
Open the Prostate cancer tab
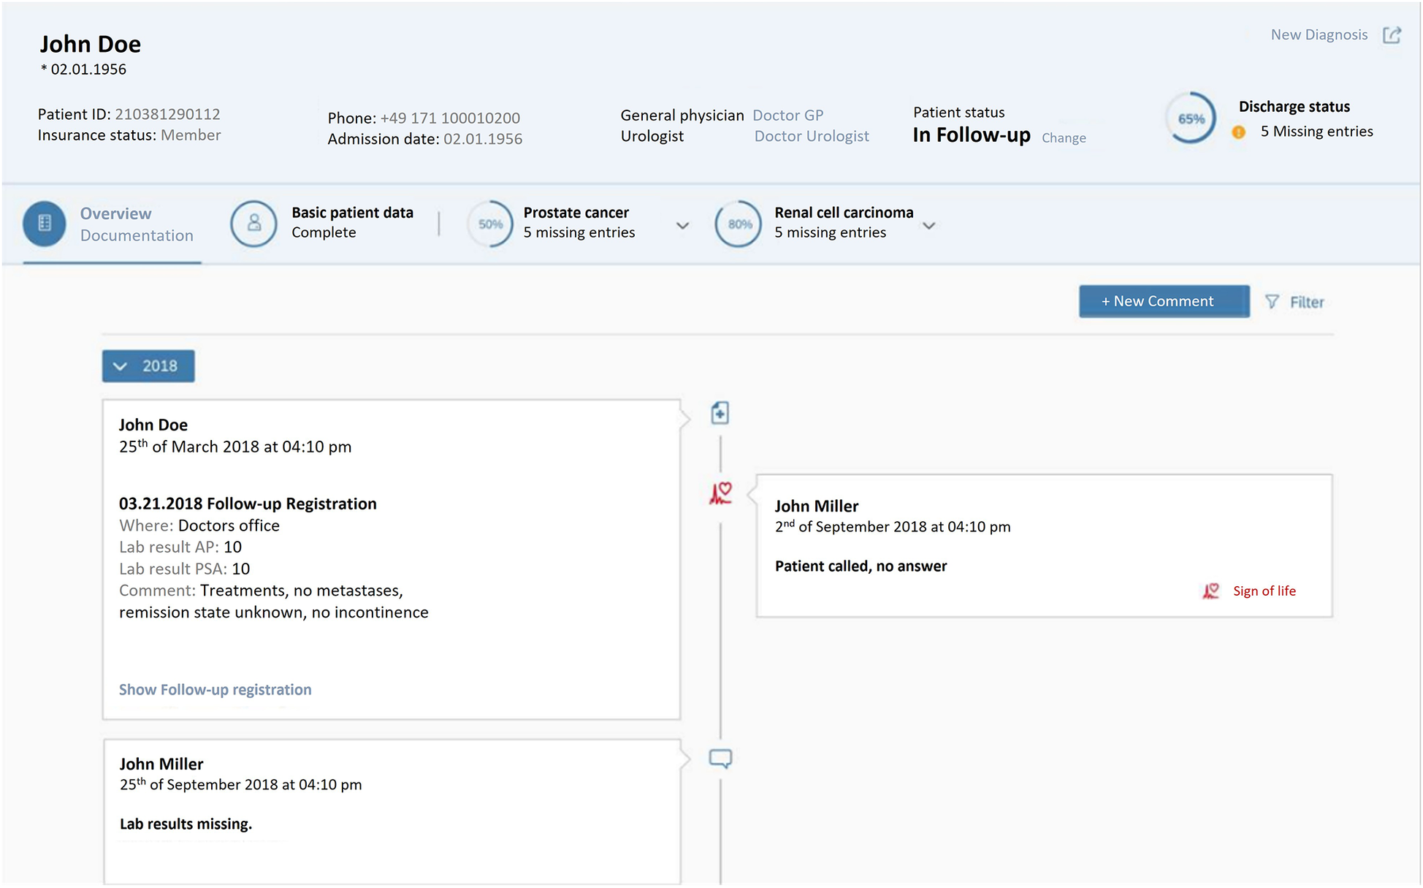click(578, 222)
